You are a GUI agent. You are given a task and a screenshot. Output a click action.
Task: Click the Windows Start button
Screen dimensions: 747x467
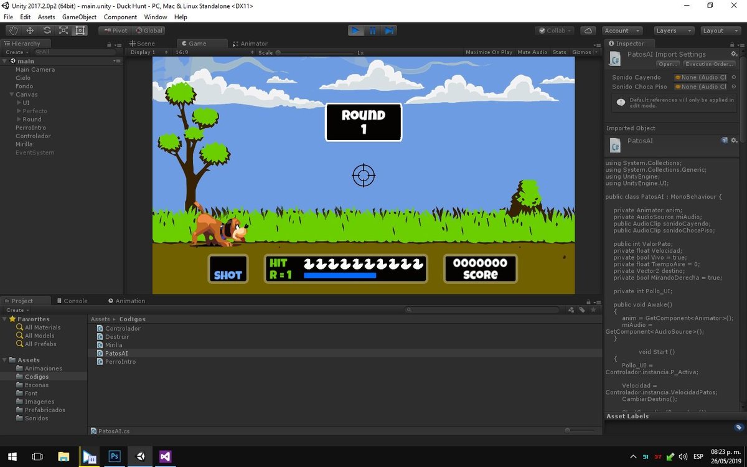coord(12,456)
